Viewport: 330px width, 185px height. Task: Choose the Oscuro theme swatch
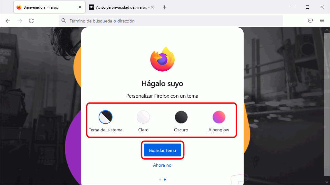[x=181, y=117]
